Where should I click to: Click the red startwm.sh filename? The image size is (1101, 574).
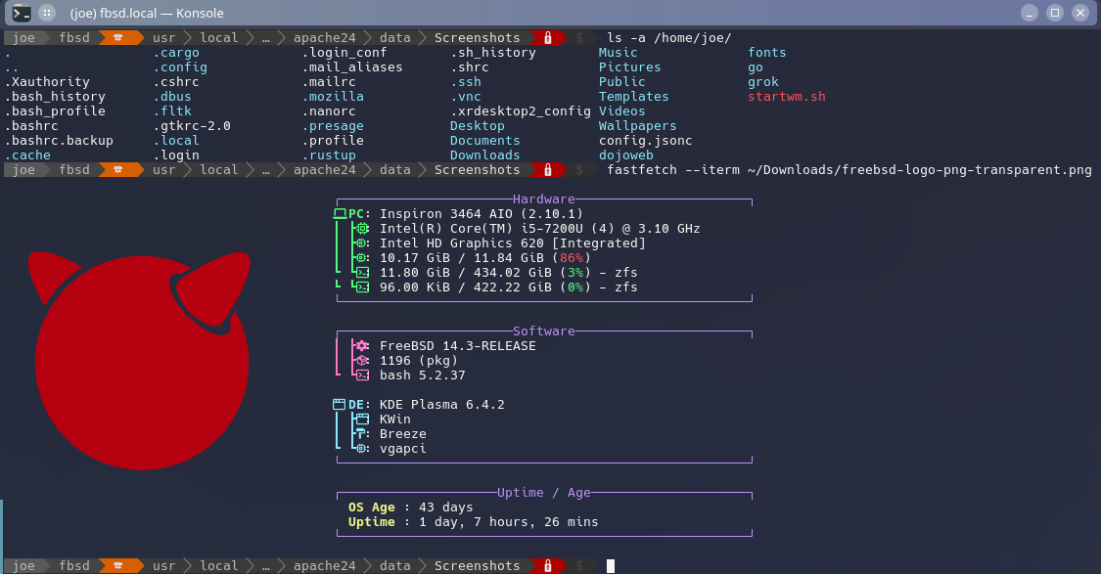click(787, 97)
